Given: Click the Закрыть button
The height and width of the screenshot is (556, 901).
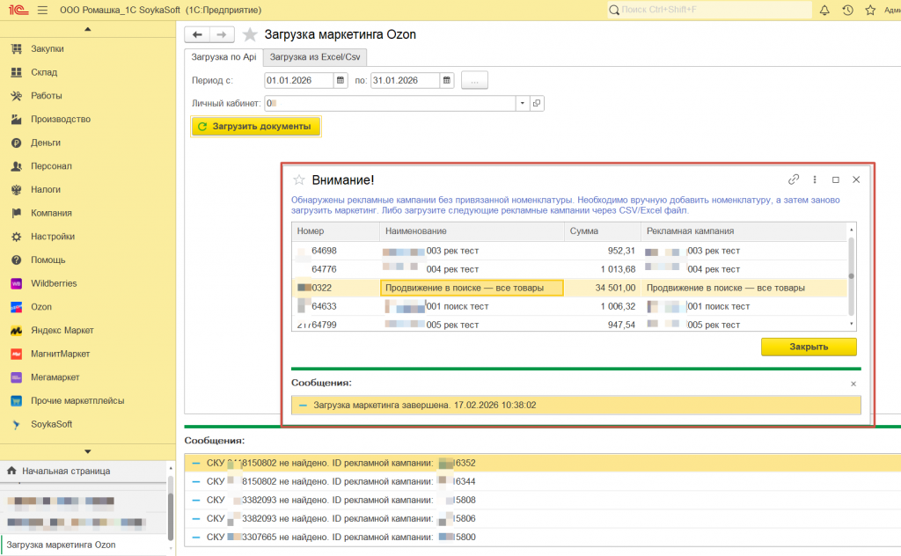Looking at the screenshot, I should coord(808,347).
